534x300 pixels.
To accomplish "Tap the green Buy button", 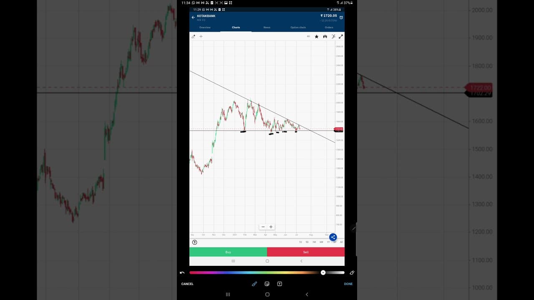I will click(228, 252).
